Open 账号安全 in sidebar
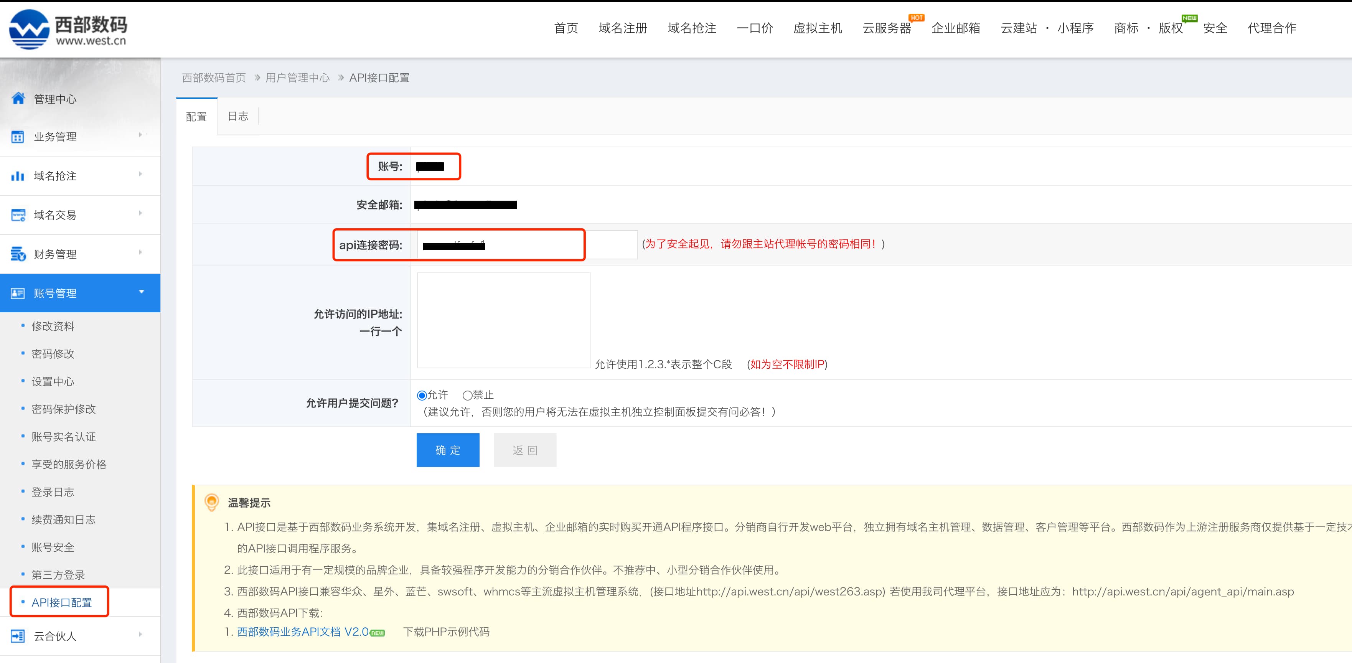This screenshot has height=663, width=1352. pos(53,547)
